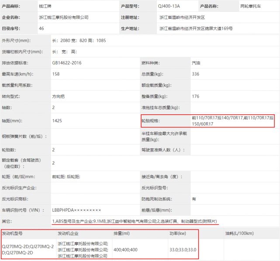Click the dimensions value 长:2080 宽:820 高:1085
The height and width of the screenshot is (261, 280).
[79, 41]
